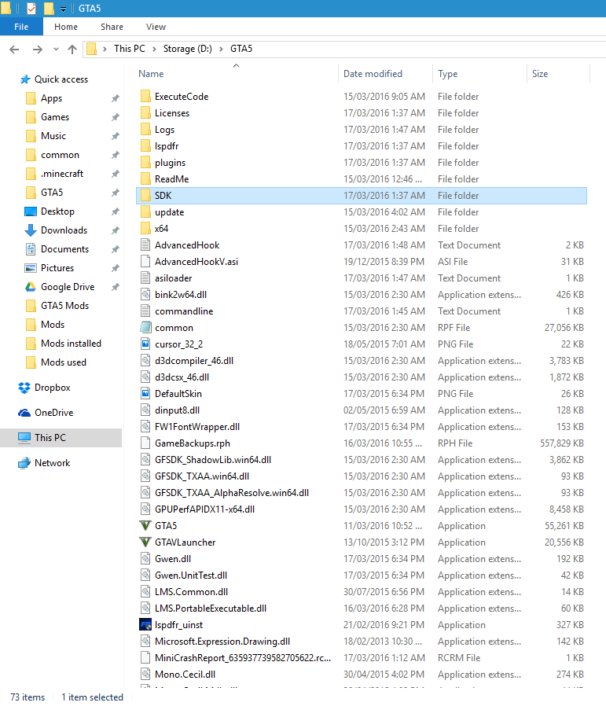Select the update folder
606x706 pixels.
tap(361, 212)
